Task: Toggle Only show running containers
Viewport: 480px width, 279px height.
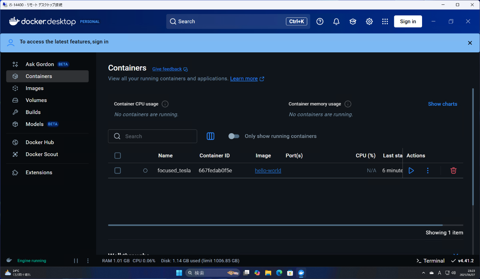Action: coord(234,136)
